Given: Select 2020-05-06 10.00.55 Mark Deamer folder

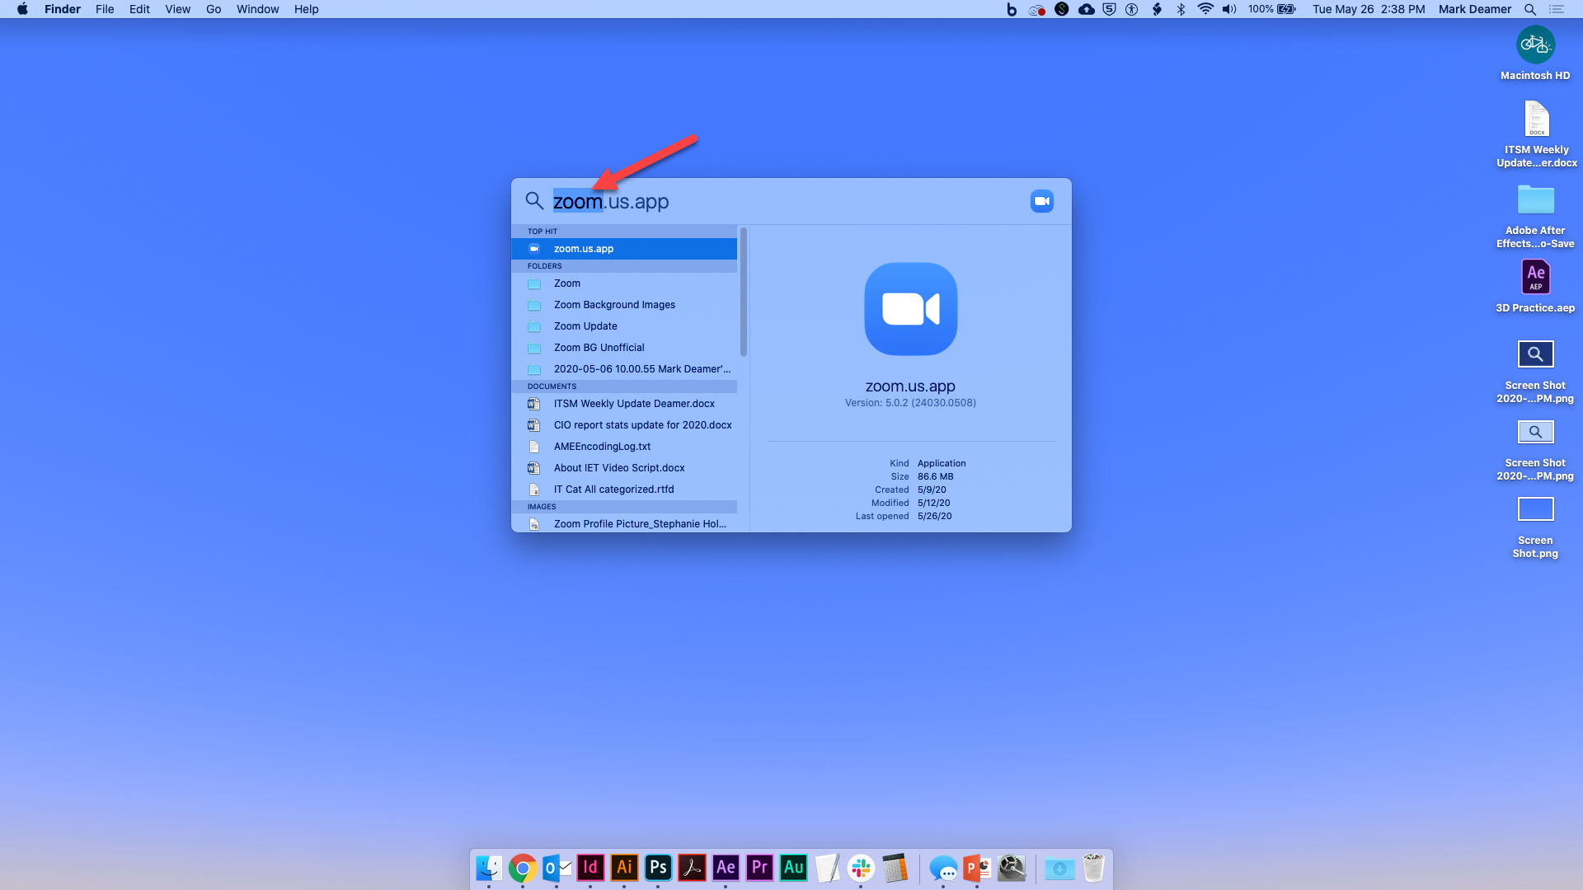Looking at the screenshot, I should 624,369.
